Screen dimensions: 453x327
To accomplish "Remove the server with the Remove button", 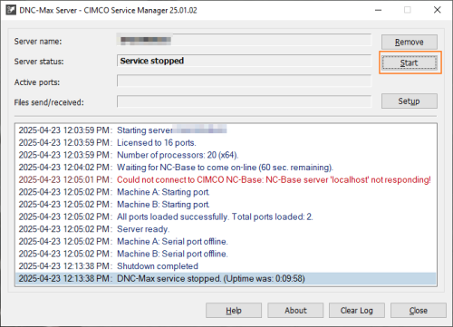I will click(x=410, y=42).
